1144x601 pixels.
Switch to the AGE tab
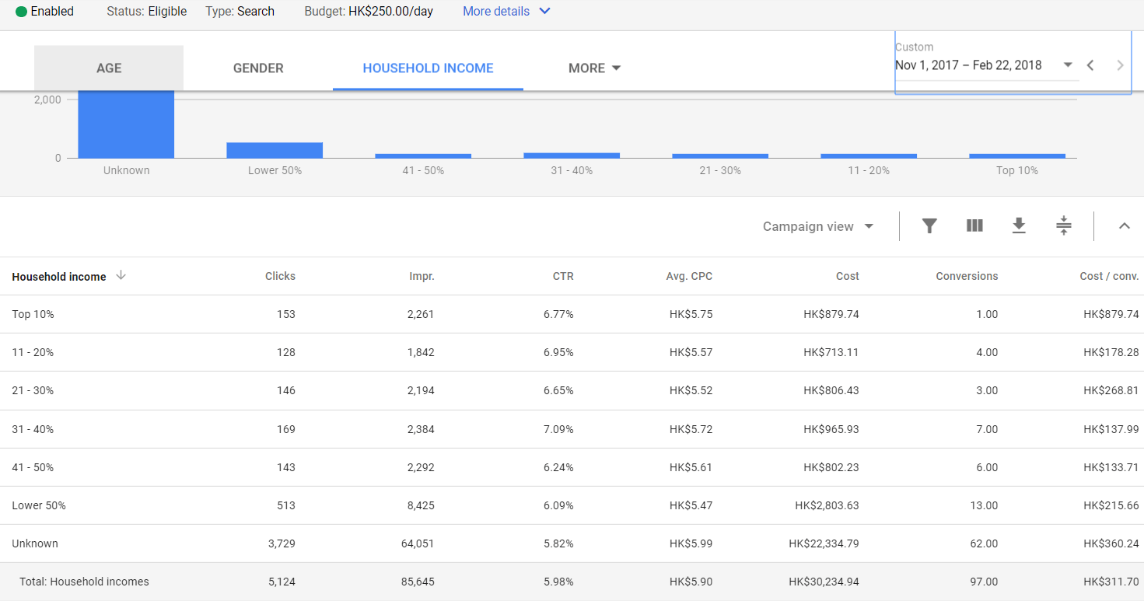click(108, 68)
